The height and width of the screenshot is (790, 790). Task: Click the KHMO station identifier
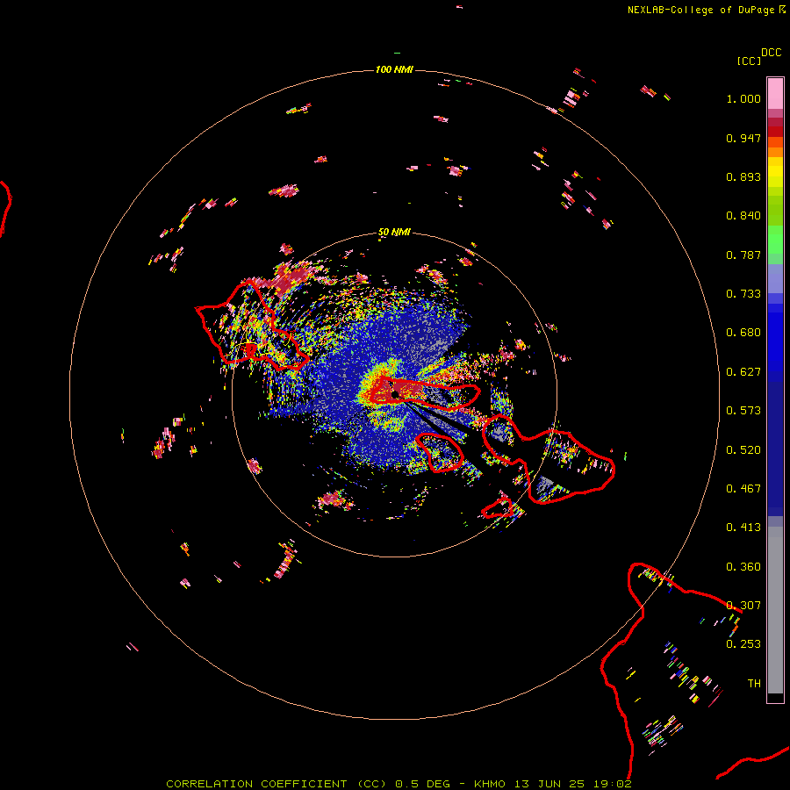point(490,784)
